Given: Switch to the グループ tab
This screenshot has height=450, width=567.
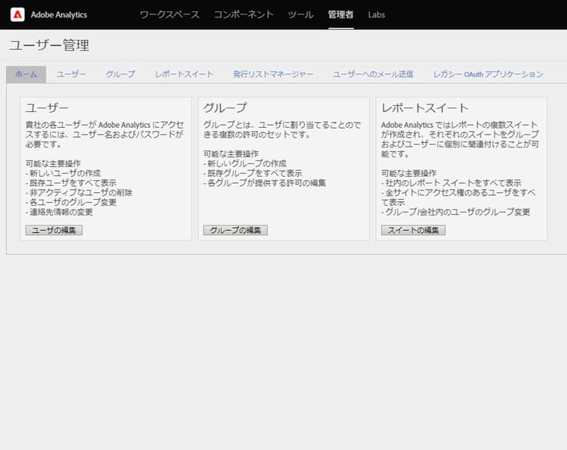Looking at the screenshot, I should click(x=120, y=75).
